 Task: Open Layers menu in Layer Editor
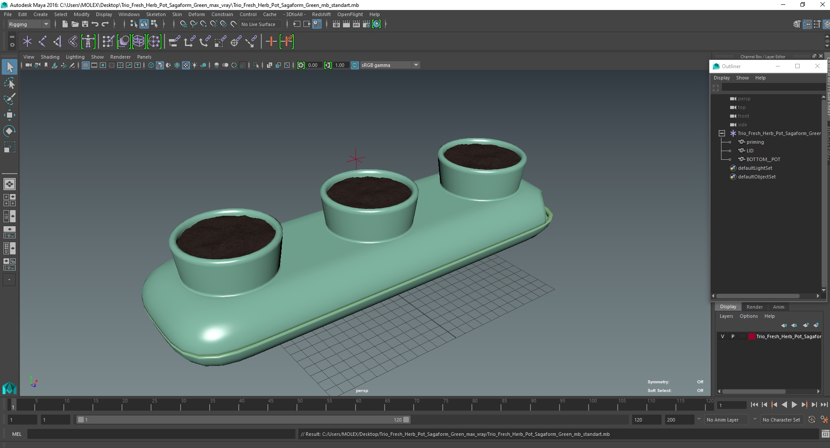tap(726, 316)
